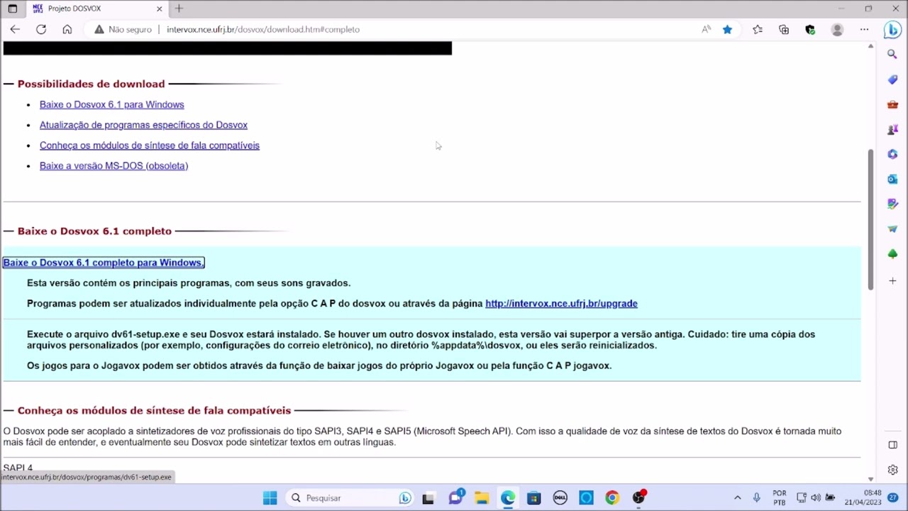Show hidden system tray icons

coord(737,498)
